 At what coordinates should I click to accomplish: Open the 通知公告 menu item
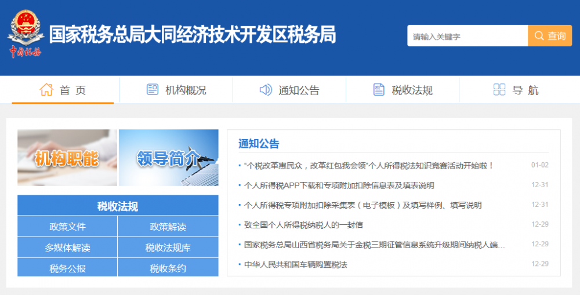[289, 90]
